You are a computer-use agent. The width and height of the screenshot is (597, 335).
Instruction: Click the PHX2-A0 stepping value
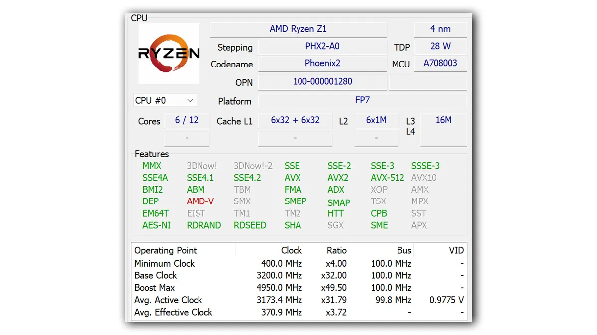click(322, 47)
